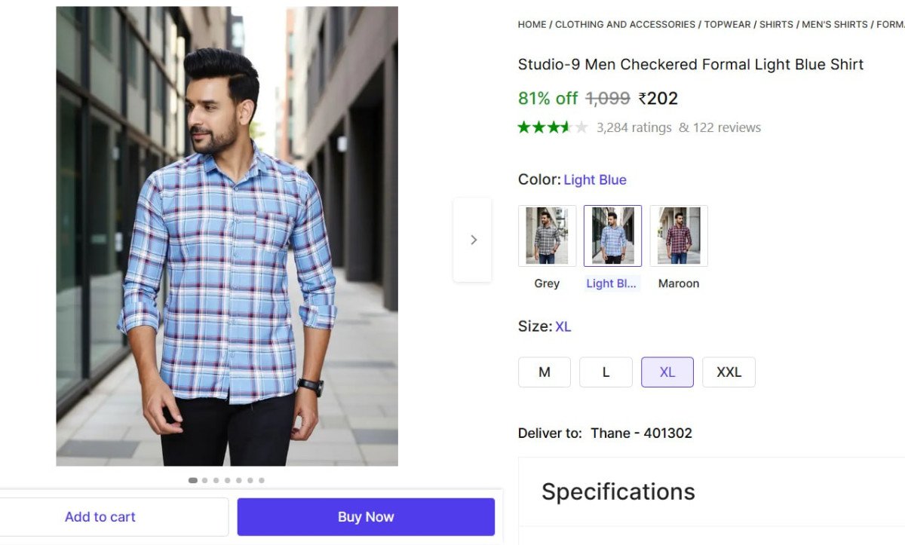Screen dimensions: 905x545
Task: View the 122 reviews
Action: pos(728,127)
